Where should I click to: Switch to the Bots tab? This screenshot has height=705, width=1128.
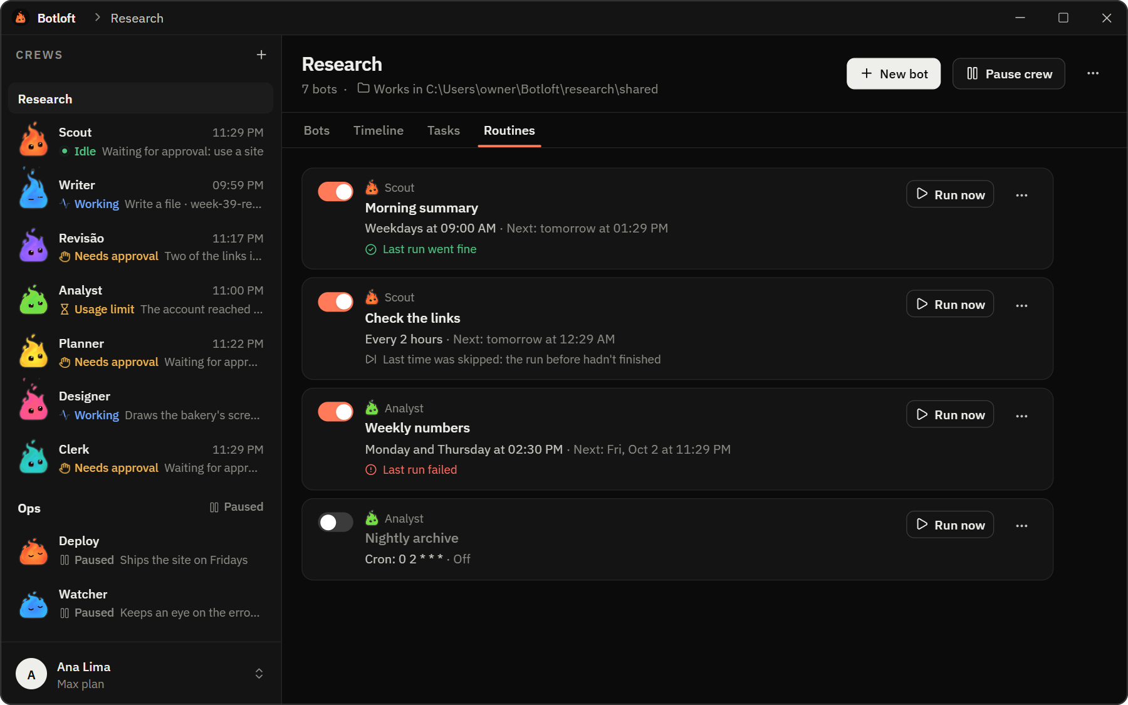(316, 130)
